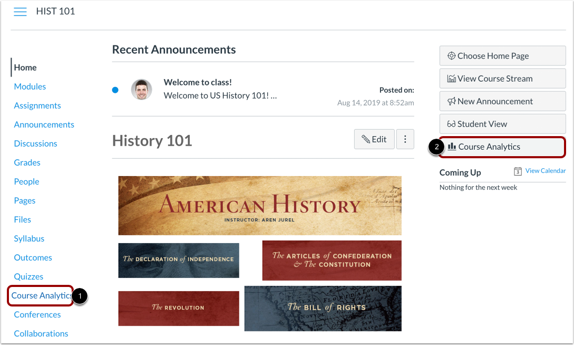Open Outcomes in course navigation

(x=33, y=258)
